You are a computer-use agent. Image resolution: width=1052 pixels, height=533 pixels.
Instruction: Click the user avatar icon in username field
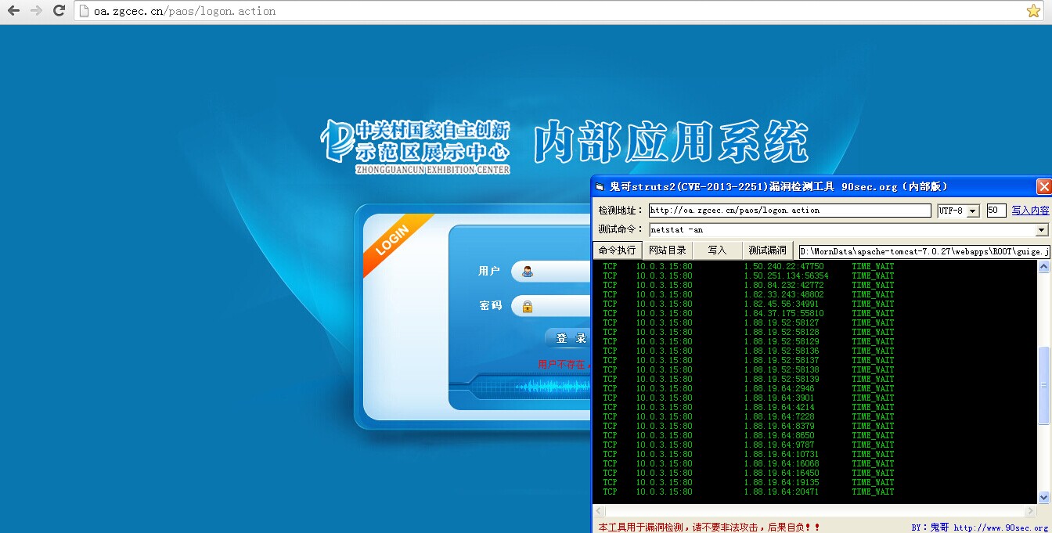(528, 271)
